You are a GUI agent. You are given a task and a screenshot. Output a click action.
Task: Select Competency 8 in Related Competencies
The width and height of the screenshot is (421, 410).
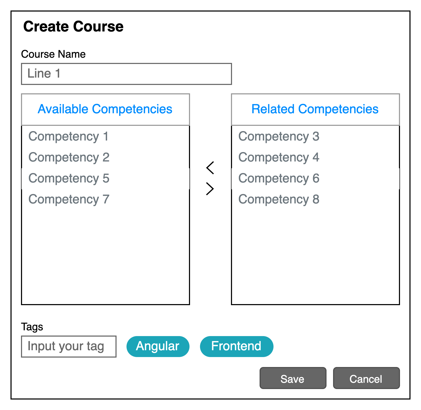pyautogui.click(x=279, y=199)
